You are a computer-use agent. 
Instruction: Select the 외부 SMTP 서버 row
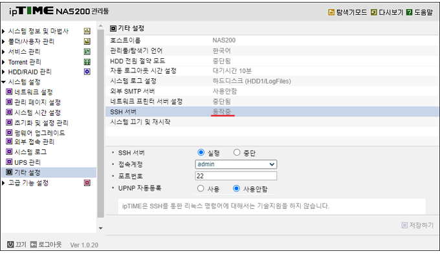pyautogui.click(x=272, y=91)
